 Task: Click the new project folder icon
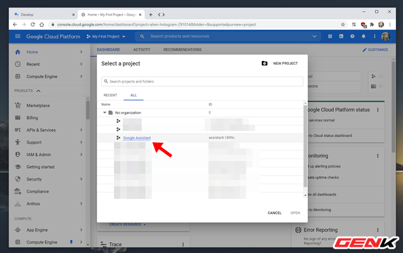264,63
